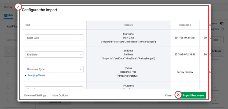Open the Response Type field dropdown
The height and width of the screenshot is (109, 228).
pyautogui.click(x=54, y=69)
